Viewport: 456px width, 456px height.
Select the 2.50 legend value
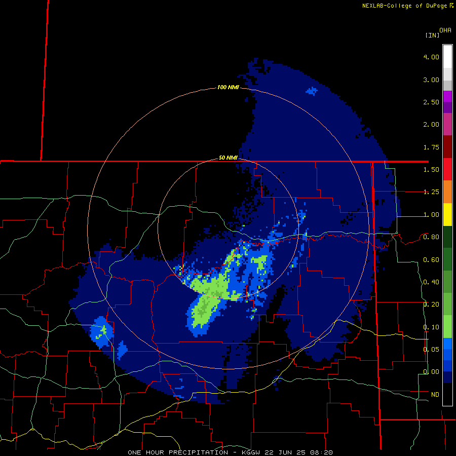pos(431,102)
